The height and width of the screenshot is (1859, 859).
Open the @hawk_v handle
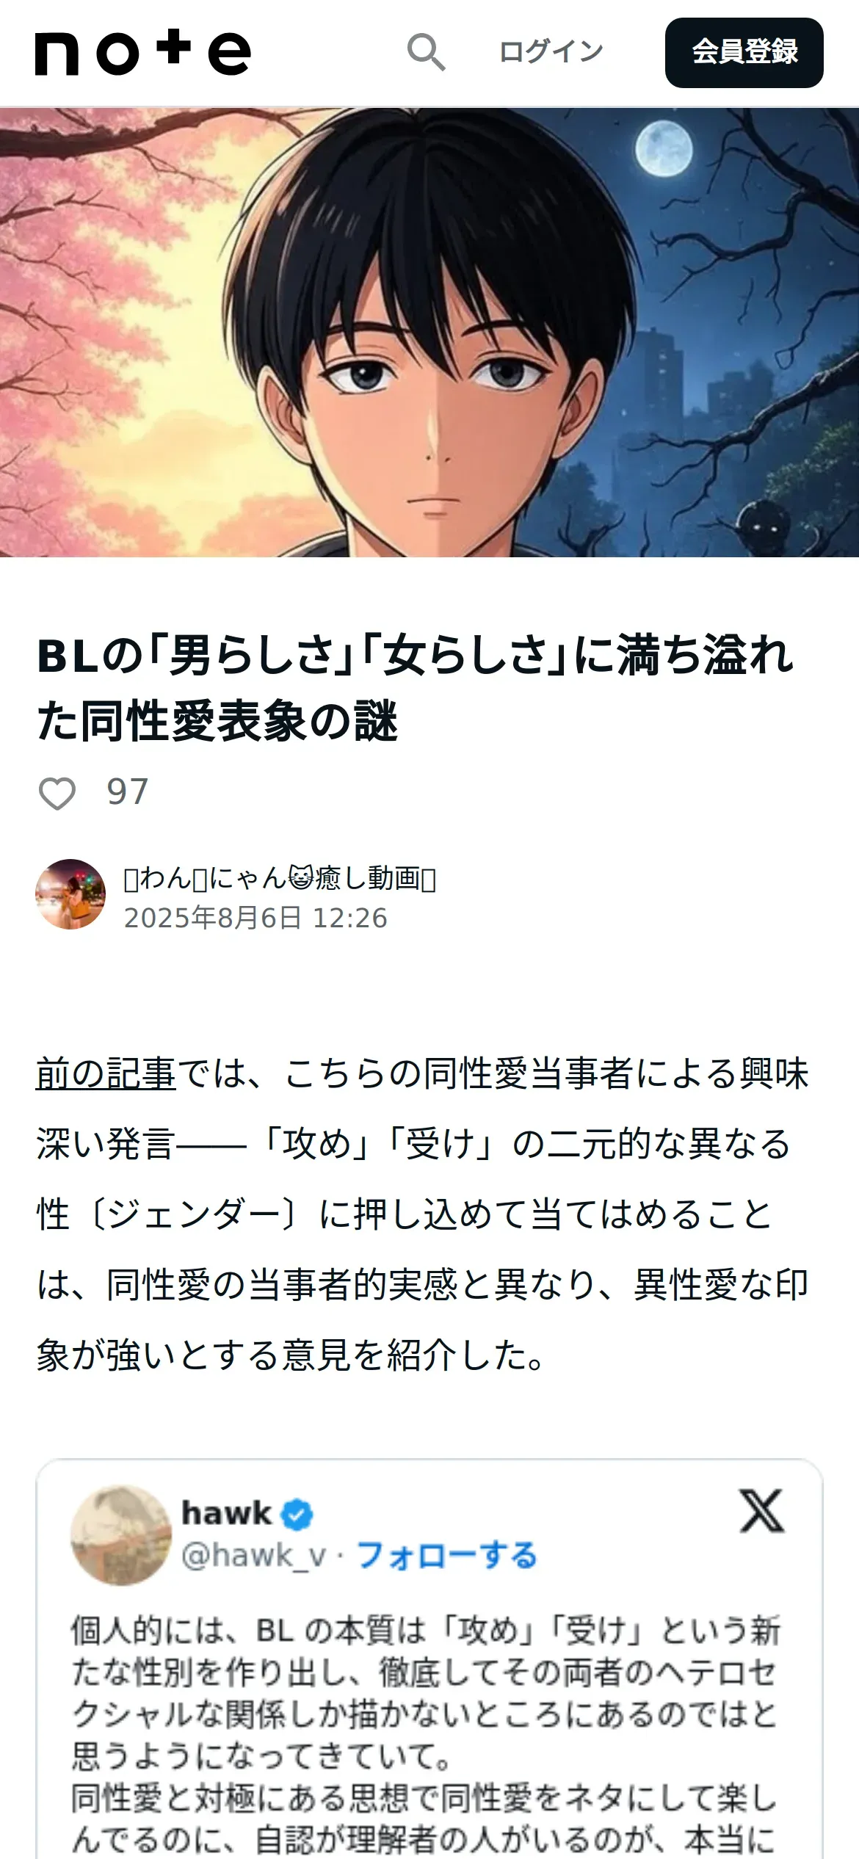(x=254, y=1556)
